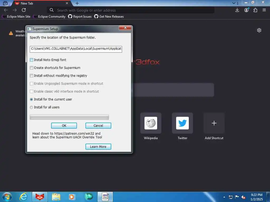Screen dimensions: 270x202
Task: Open Get New Releases bookmark
Action: point(109,17)
